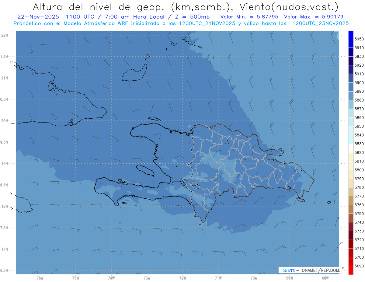
Task: Click the '68W' longitude label
Action: click(x=325, y=277)
